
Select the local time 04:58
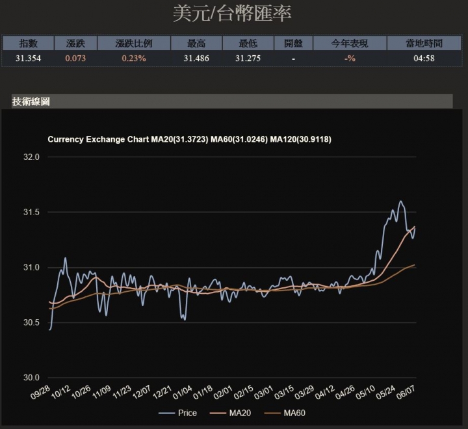(x=424, y=58)
